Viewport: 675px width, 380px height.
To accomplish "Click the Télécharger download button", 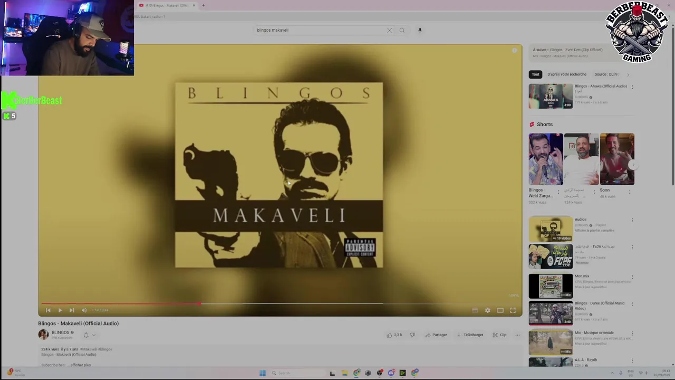I will coord(470,335).
